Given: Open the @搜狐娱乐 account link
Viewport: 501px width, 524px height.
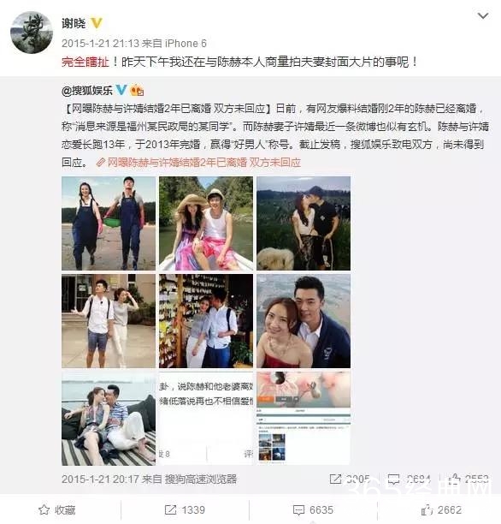Looking at the screenshot, I should [x=87, y=90].
